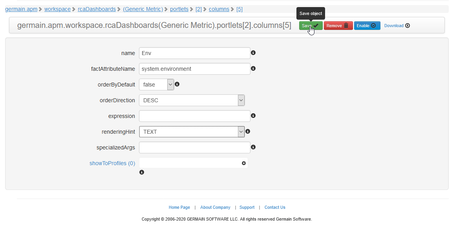Viewport: 457px width, 232px height.
Task: Click the red Remove button
Action: 338,26
